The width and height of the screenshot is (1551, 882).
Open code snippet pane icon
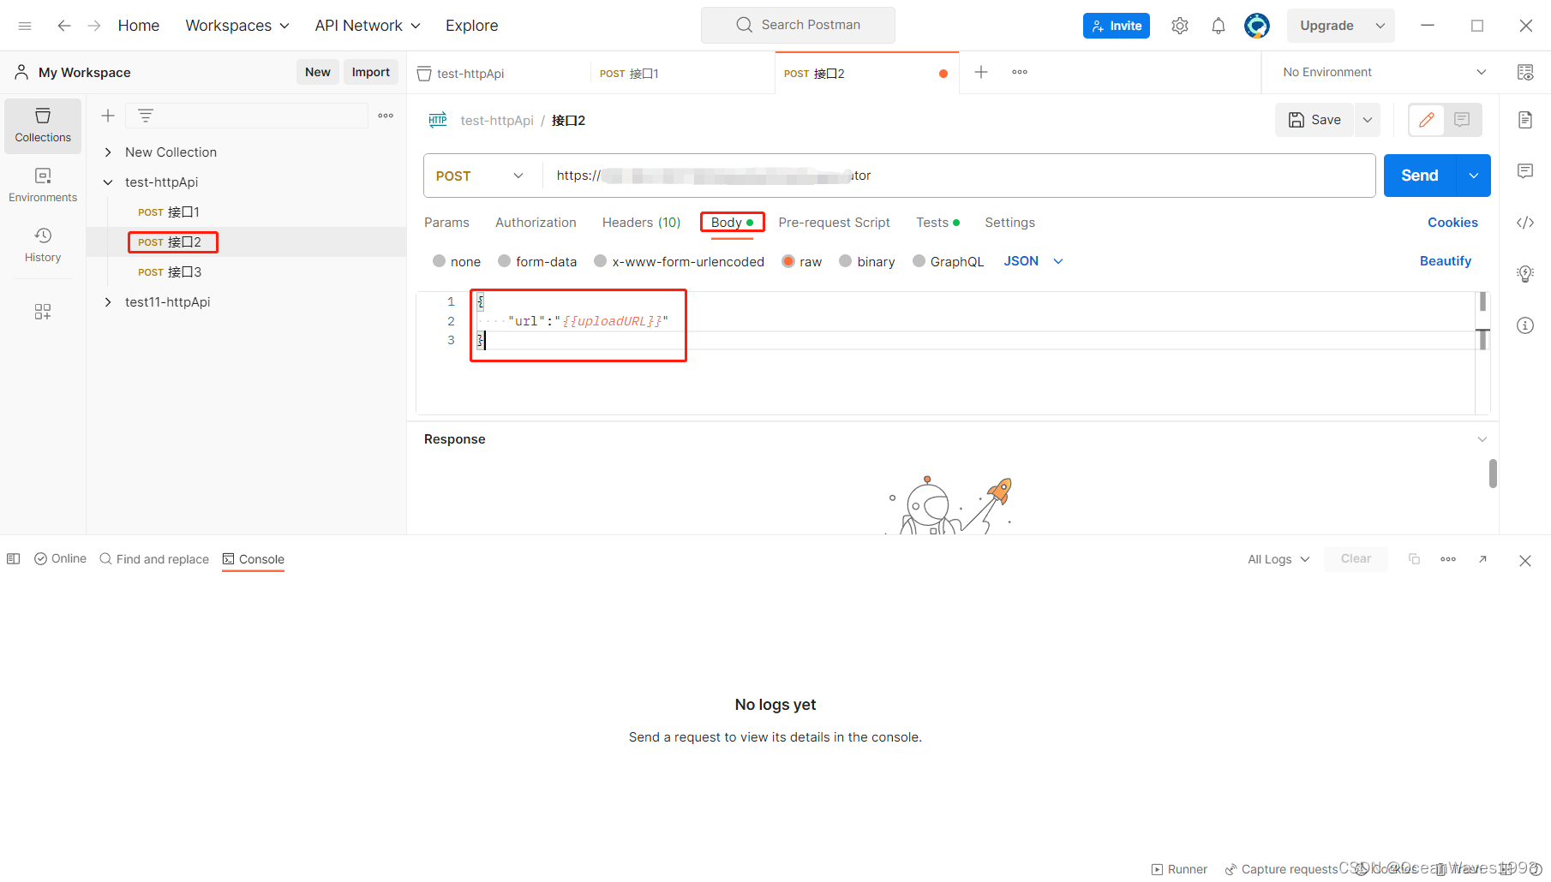click(1525, 223)
